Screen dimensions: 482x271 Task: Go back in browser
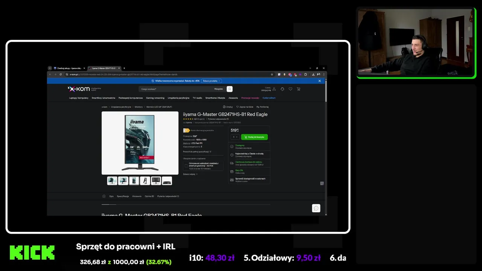click(x=50, y=75)
